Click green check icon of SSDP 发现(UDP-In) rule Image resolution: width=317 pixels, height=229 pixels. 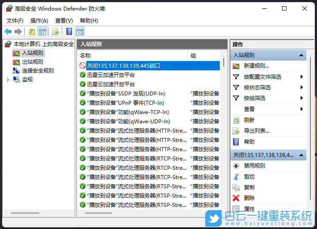pos(83,93)
